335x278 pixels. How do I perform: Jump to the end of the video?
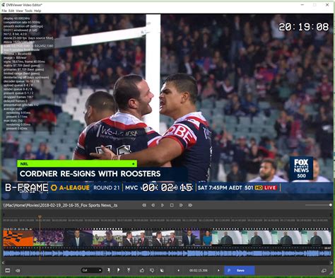click(x=190, y=205)
